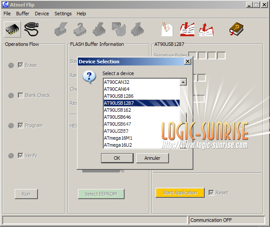Screen dimensions: 270x227
Task: Click the status indicator beside Verify
Action: coord(11,156)
